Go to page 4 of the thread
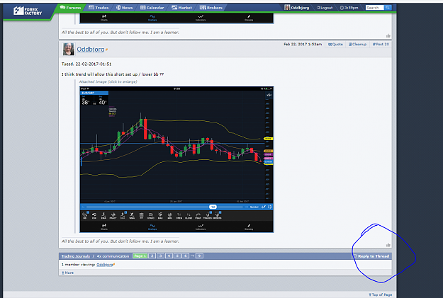Screen dimensions: 443x298 coord(169,256)
